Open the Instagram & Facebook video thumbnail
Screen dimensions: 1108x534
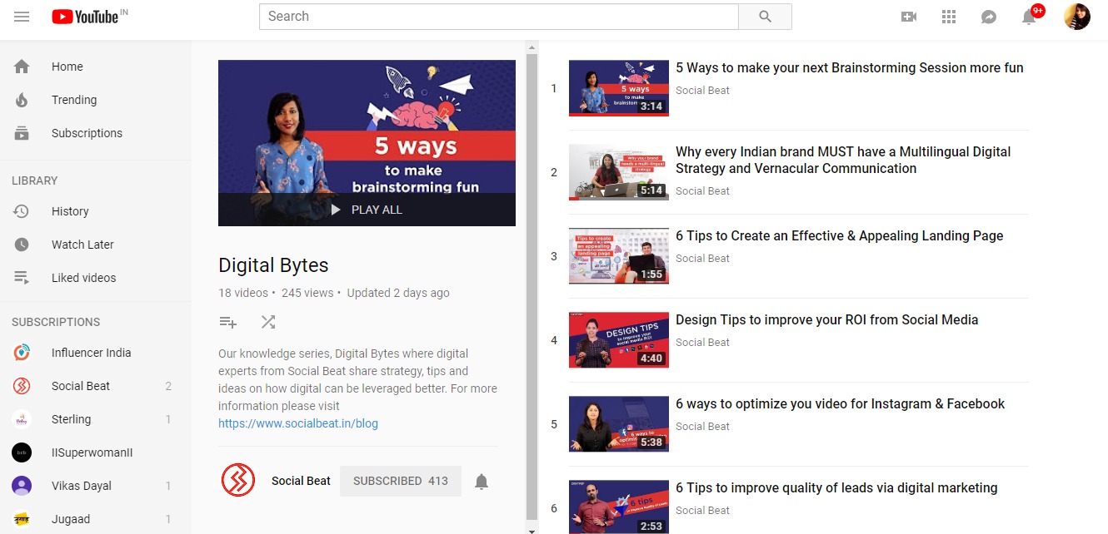click(619, 424)
